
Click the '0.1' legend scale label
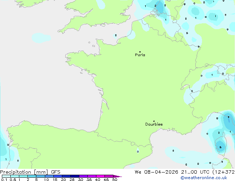(4, 180)
